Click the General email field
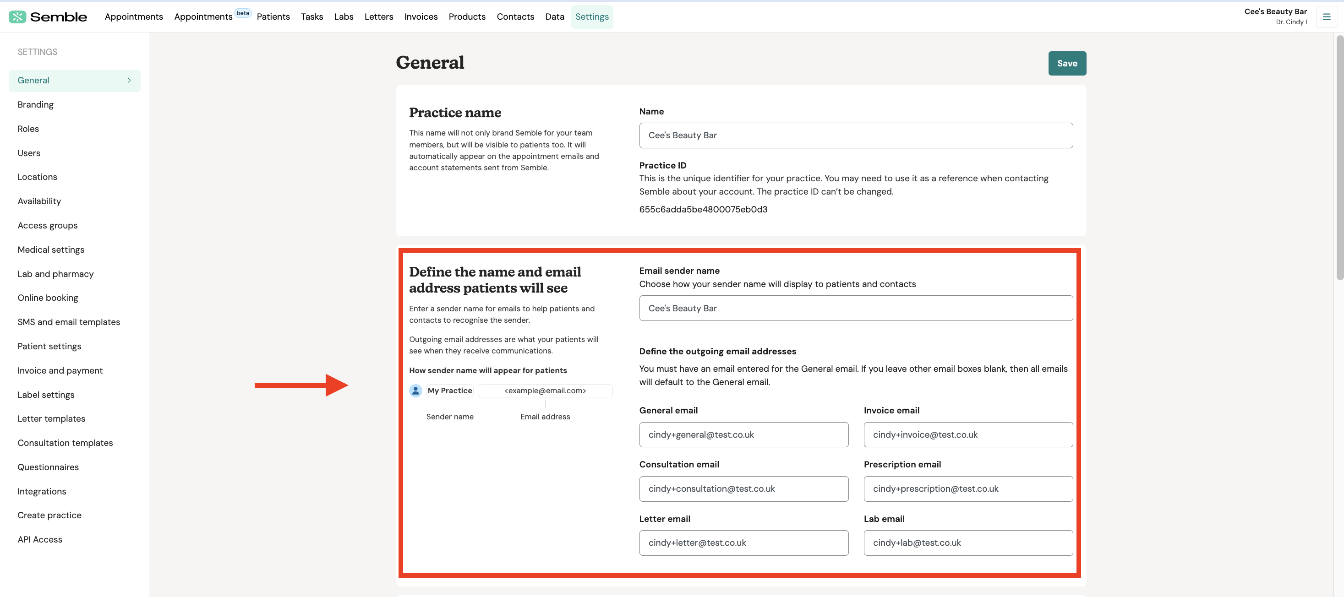Image resolution: width=1344 pixels, height=597 pixels. pyautogui.click(x=743, y=435)
